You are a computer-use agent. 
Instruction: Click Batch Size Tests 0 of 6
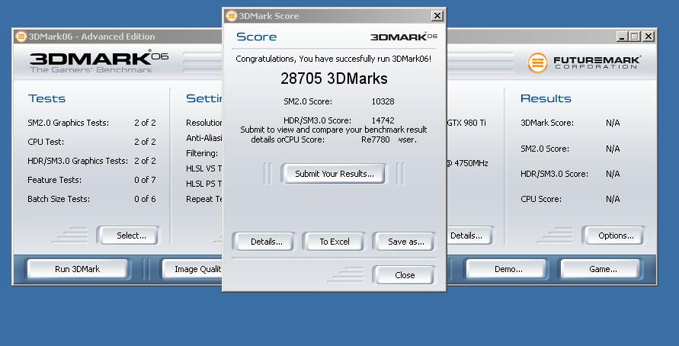click(x=91, y=199)
